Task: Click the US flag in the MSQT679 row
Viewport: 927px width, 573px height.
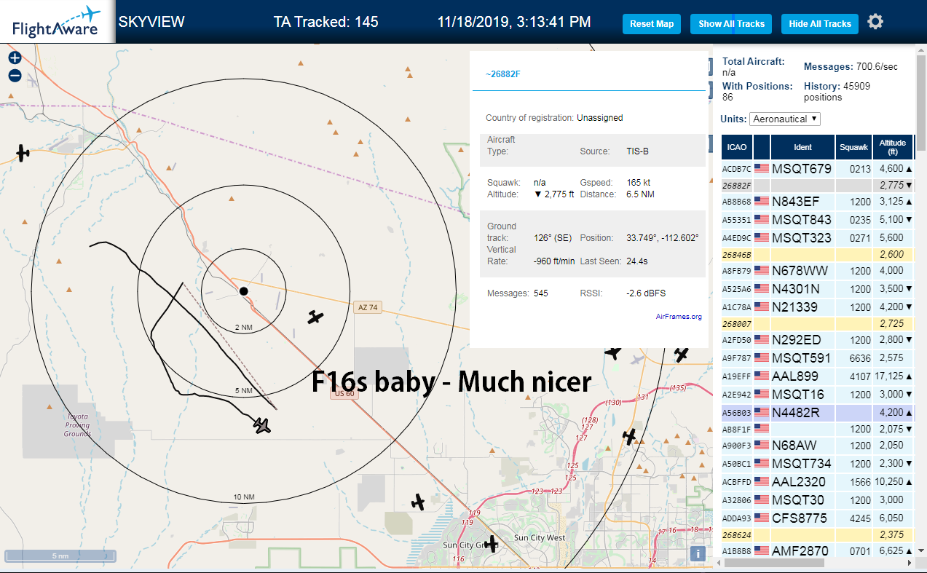Action: (x=762, y=168)
